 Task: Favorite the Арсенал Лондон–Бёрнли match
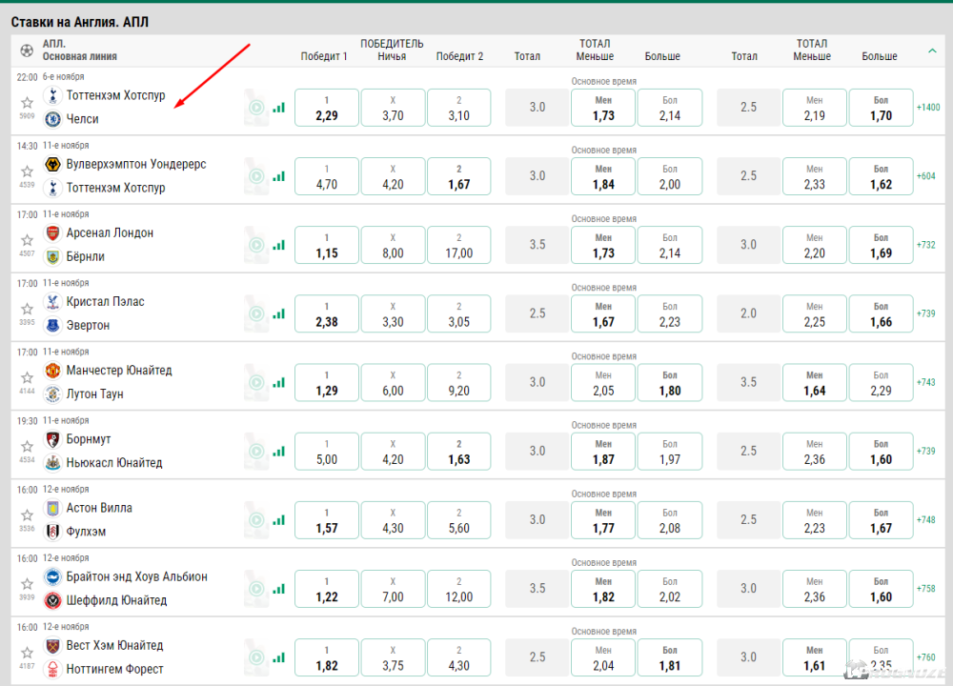coord(27,240)
